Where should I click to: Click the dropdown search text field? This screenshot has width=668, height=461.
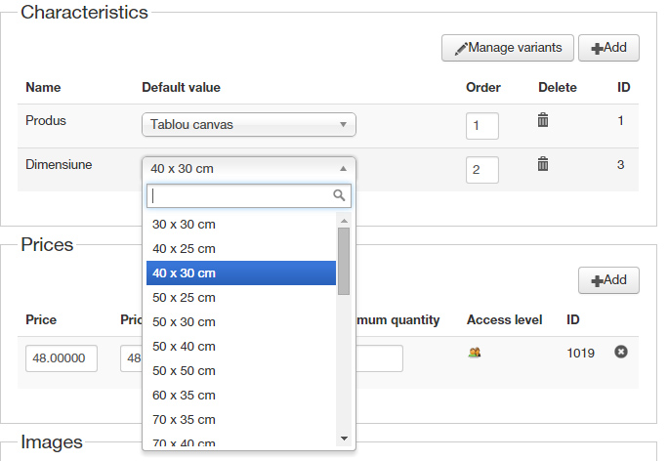coord(239,195)
